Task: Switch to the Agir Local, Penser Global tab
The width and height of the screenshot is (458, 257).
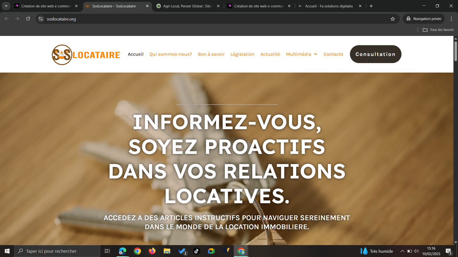Action: coord(187,6)
